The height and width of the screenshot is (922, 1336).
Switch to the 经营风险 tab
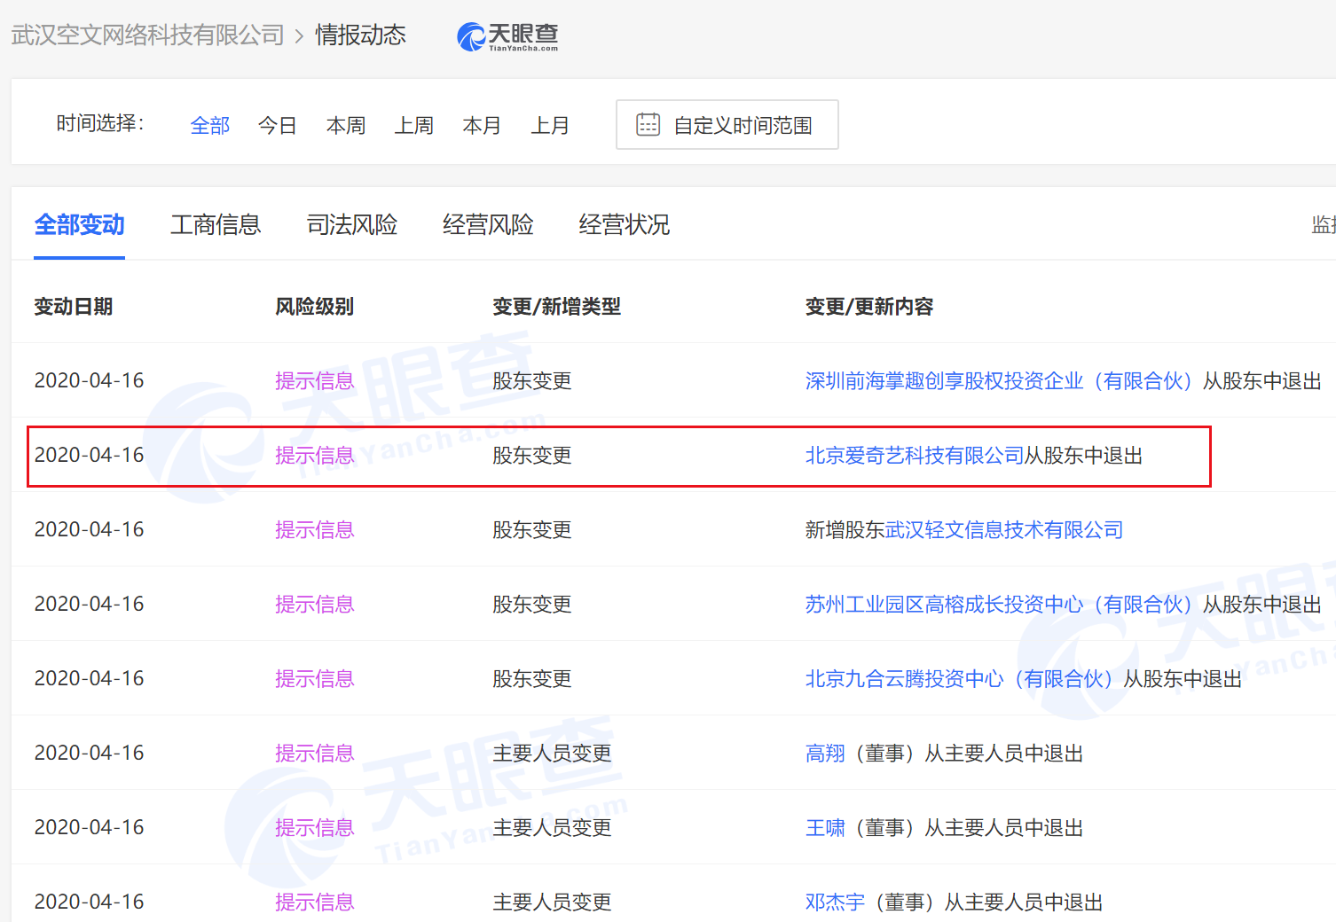488,225
